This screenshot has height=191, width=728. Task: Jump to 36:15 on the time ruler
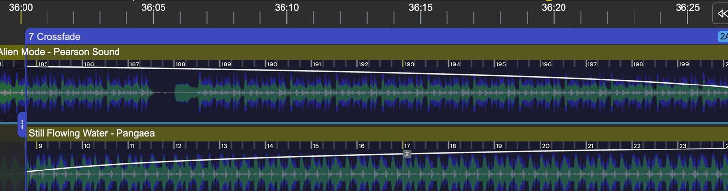[421, 8]
